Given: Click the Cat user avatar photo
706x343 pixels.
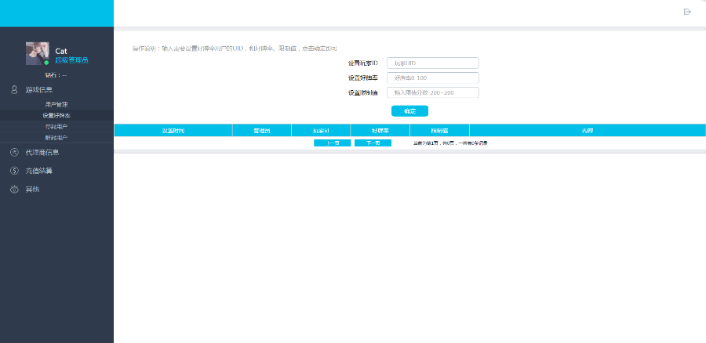Looking at the screenshot, I should [x=38, y=53].
